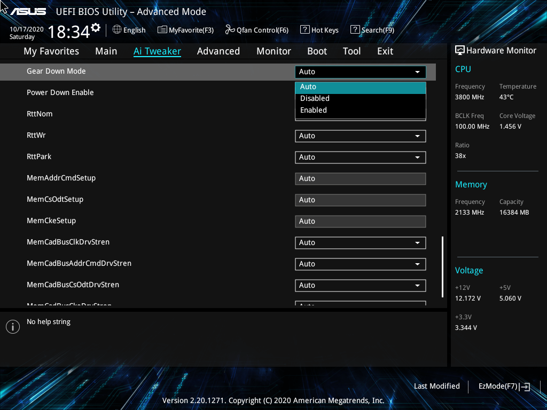Open the Advanced tab
The width and height of the screenshot is (547, 410).
click(x=218, y=51)
